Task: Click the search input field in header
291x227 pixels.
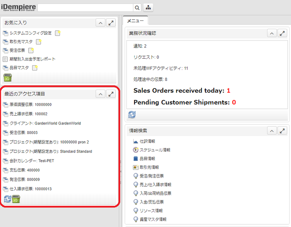Action: tap(86, 8)
